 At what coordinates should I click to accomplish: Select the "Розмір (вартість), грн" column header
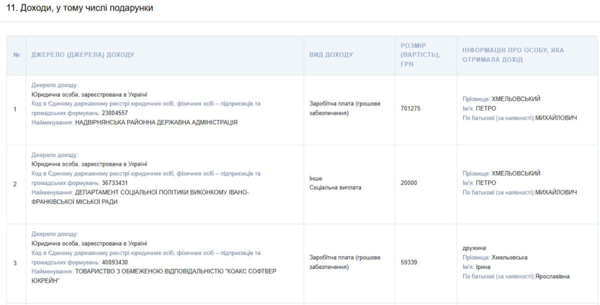click(x=420, y=55)
